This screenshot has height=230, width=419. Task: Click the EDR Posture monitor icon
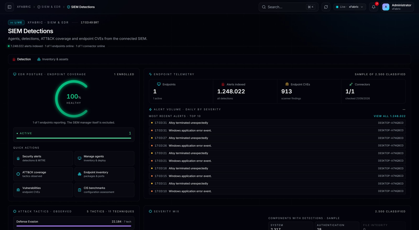point(15,74)
